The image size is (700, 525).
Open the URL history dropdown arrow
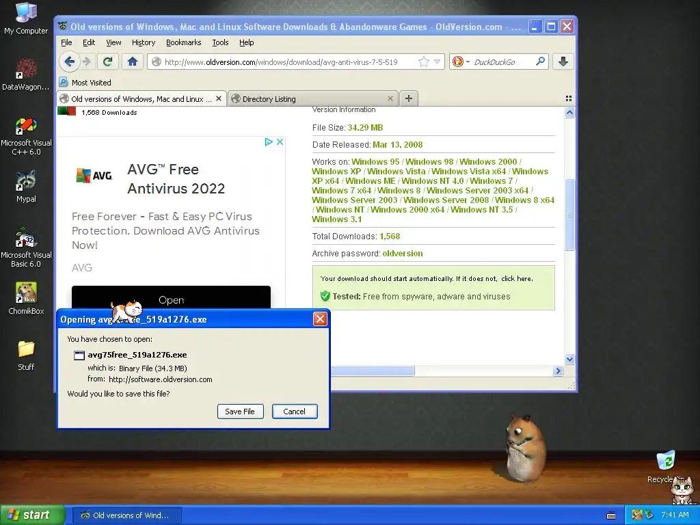coord(437,62)
